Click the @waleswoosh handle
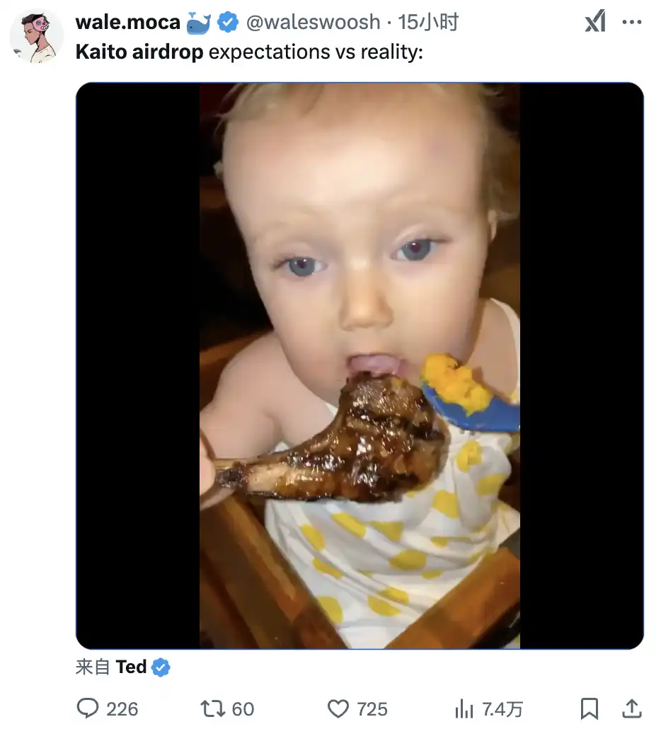Screen dimensions: 661x729 click(313, 22)
